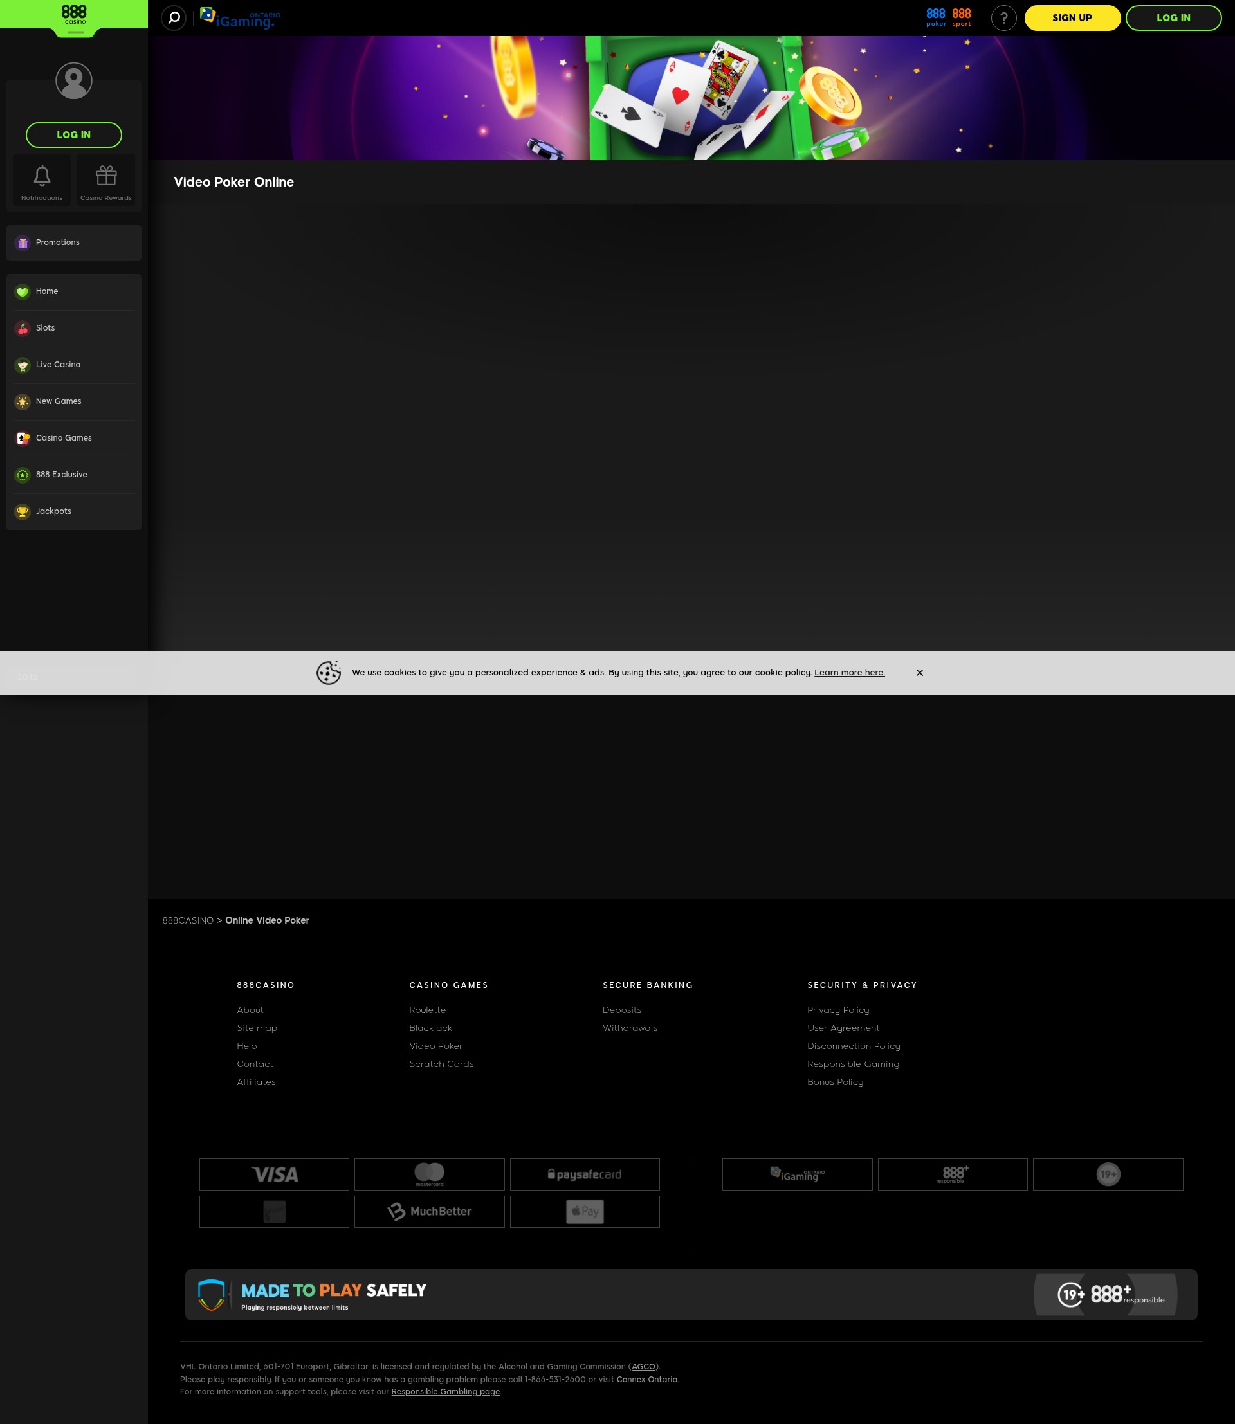Open the User Agreement footer link

pyautogui.click(x=843, y=1028)
